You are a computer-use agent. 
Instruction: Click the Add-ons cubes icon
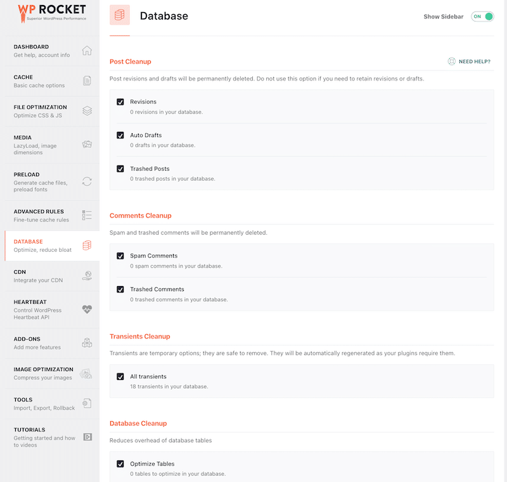(87, 342)
